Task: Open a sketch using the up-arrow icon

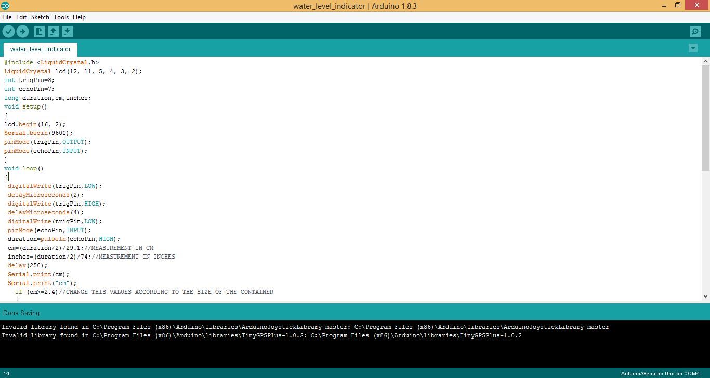Action: tap(53, 32)
